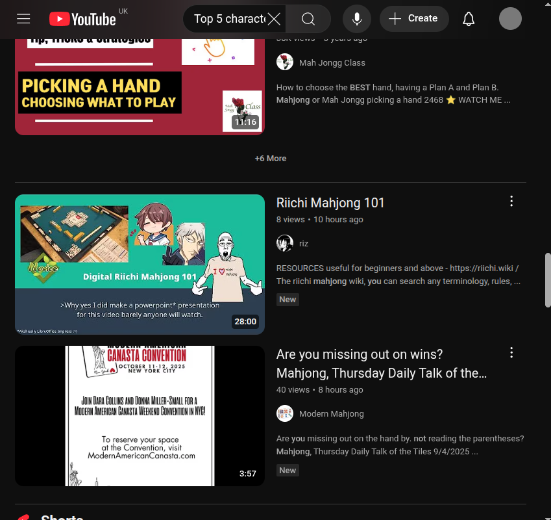Play the Riichi Mahjong 101 thumbnail
The image size is (551, 520).
[140, 264]
